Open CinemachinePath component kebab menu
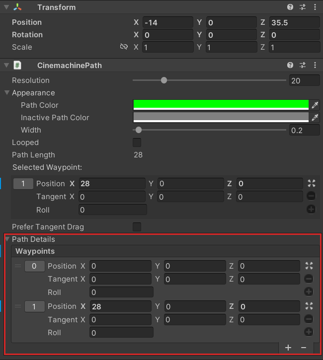Viewport: 323px width, 360px height. 315,65
